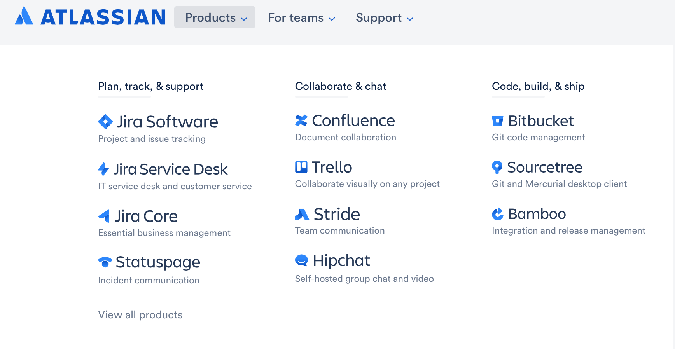
Task: Click the Hipchat speech bubble icon
Action: [x=302, y=260]
